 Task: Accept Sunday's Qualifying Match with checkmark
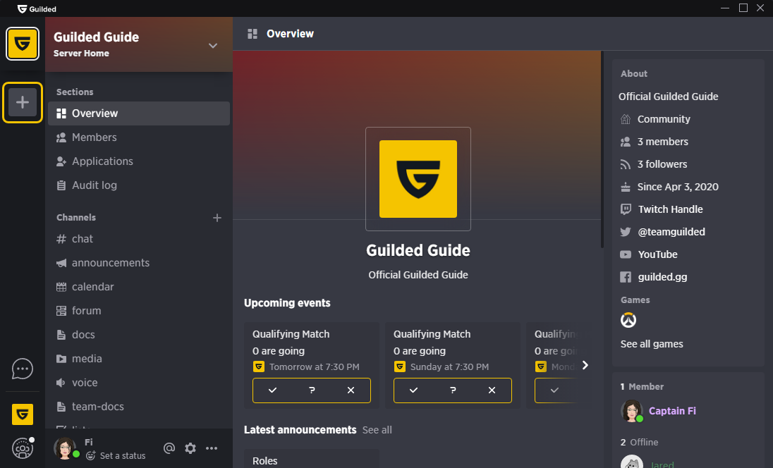click(x=413, y=390)
